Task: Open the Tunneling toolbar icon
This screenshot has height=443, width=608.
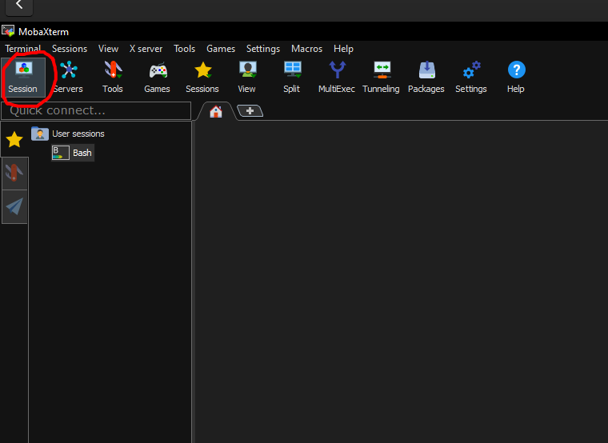Action: (381, 77)
